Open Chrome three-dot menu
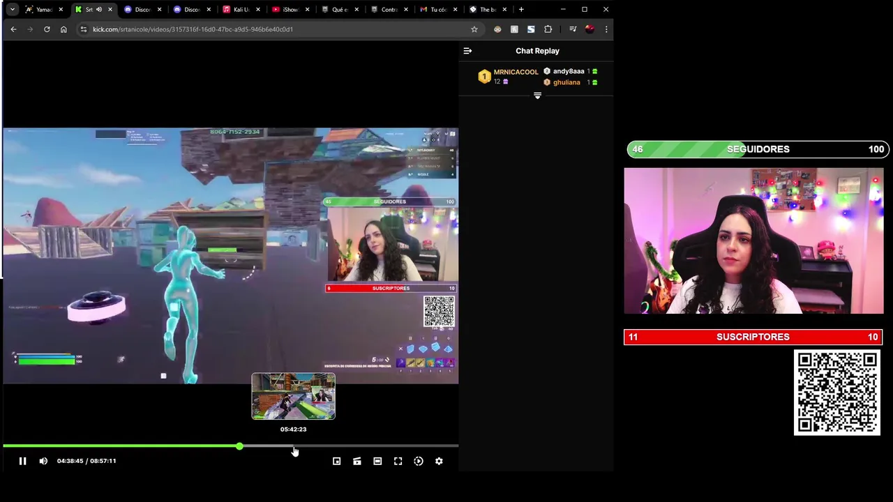This screenshot has height=502, width=893. pyautogui.click(x=606, y=29)
